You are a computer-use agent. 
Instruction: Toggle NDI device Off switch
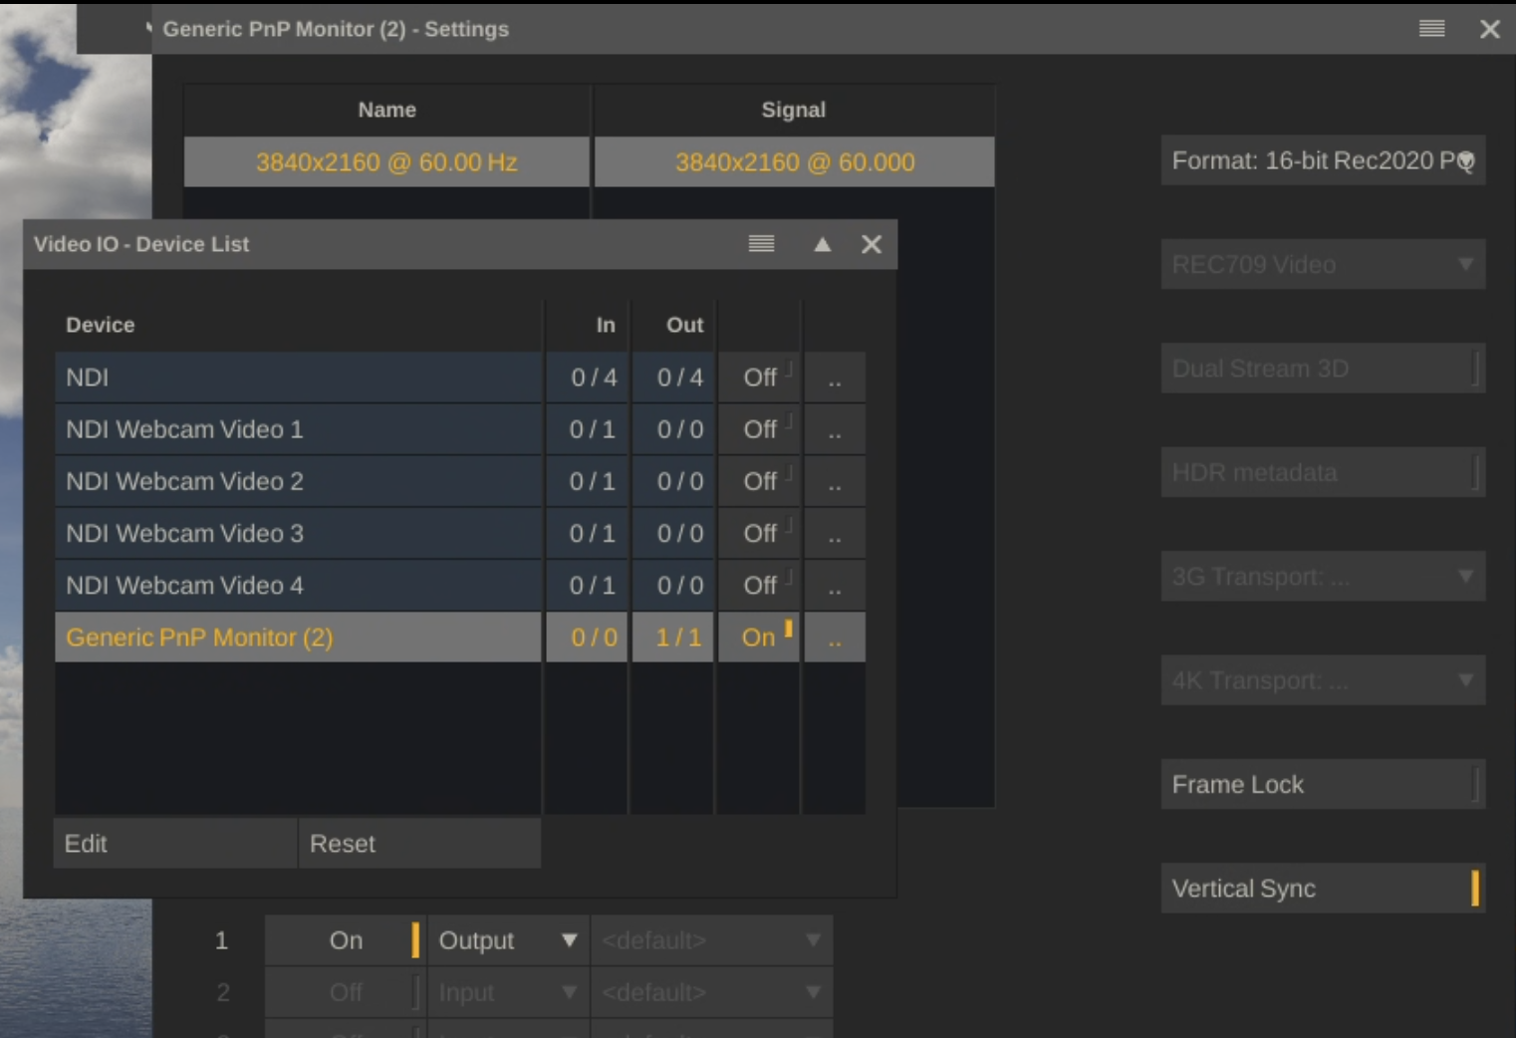click(760, 379)
